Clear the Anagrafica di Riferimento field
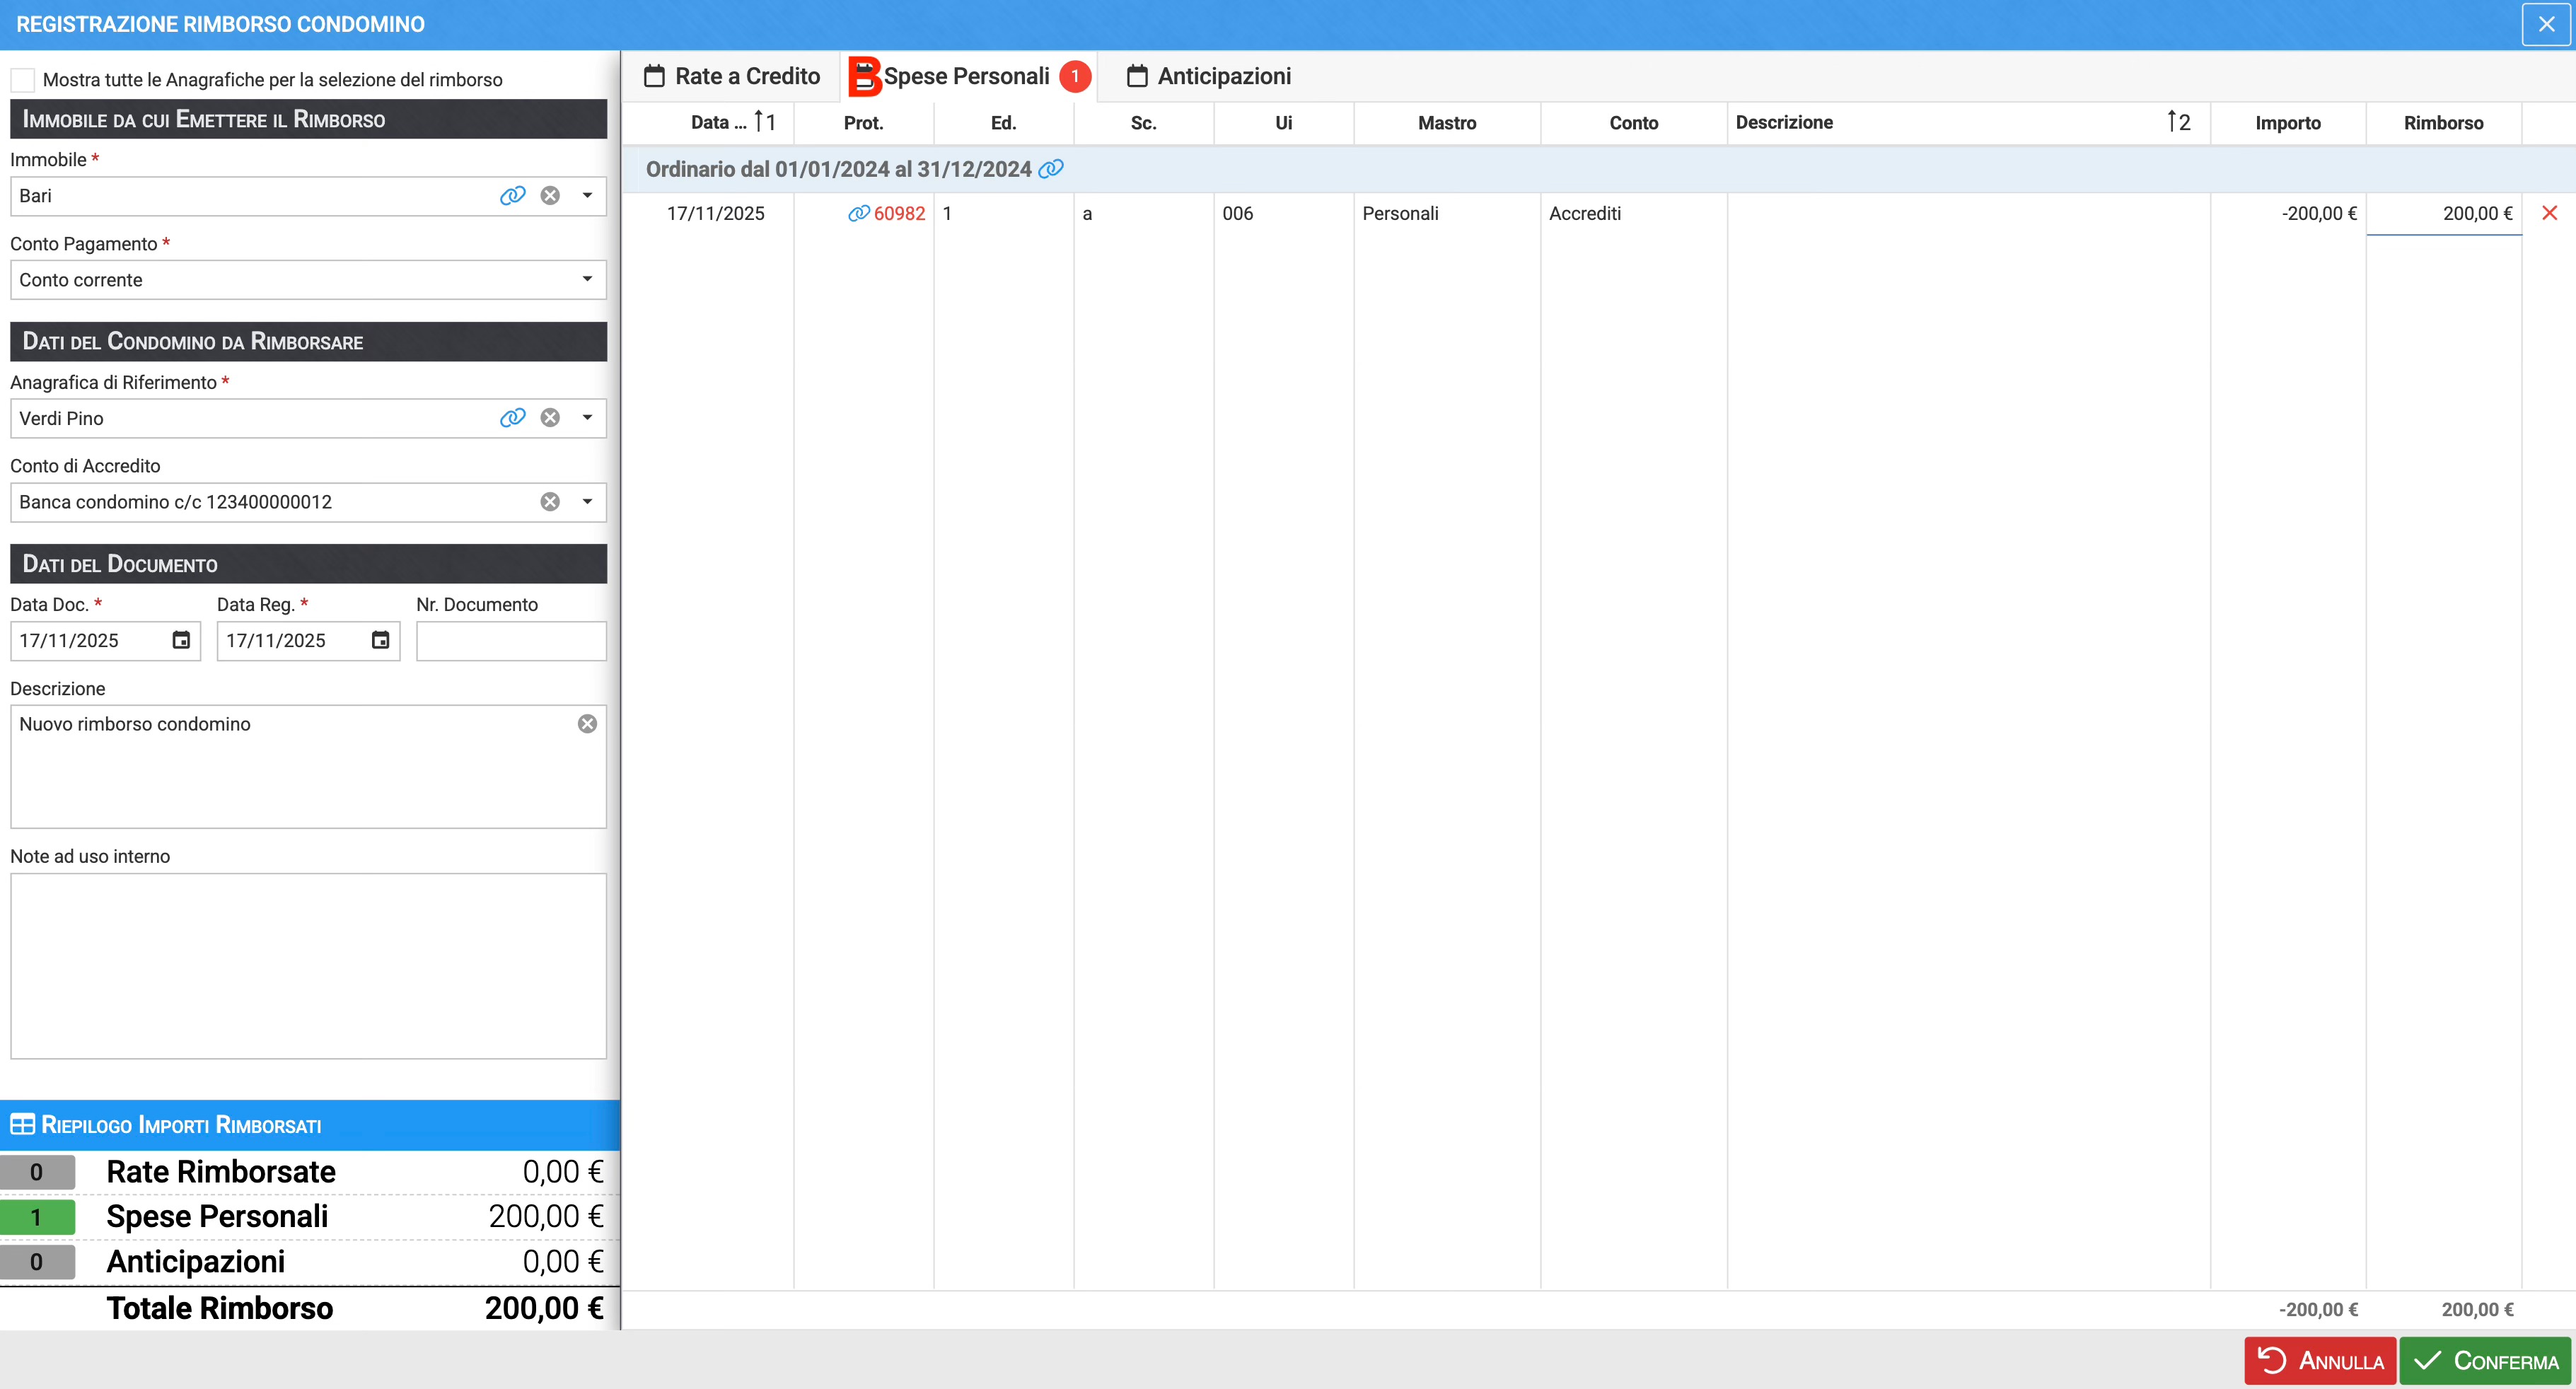Image resolution: width=2576 pixels, height=1389 pixels. point(550,418)
